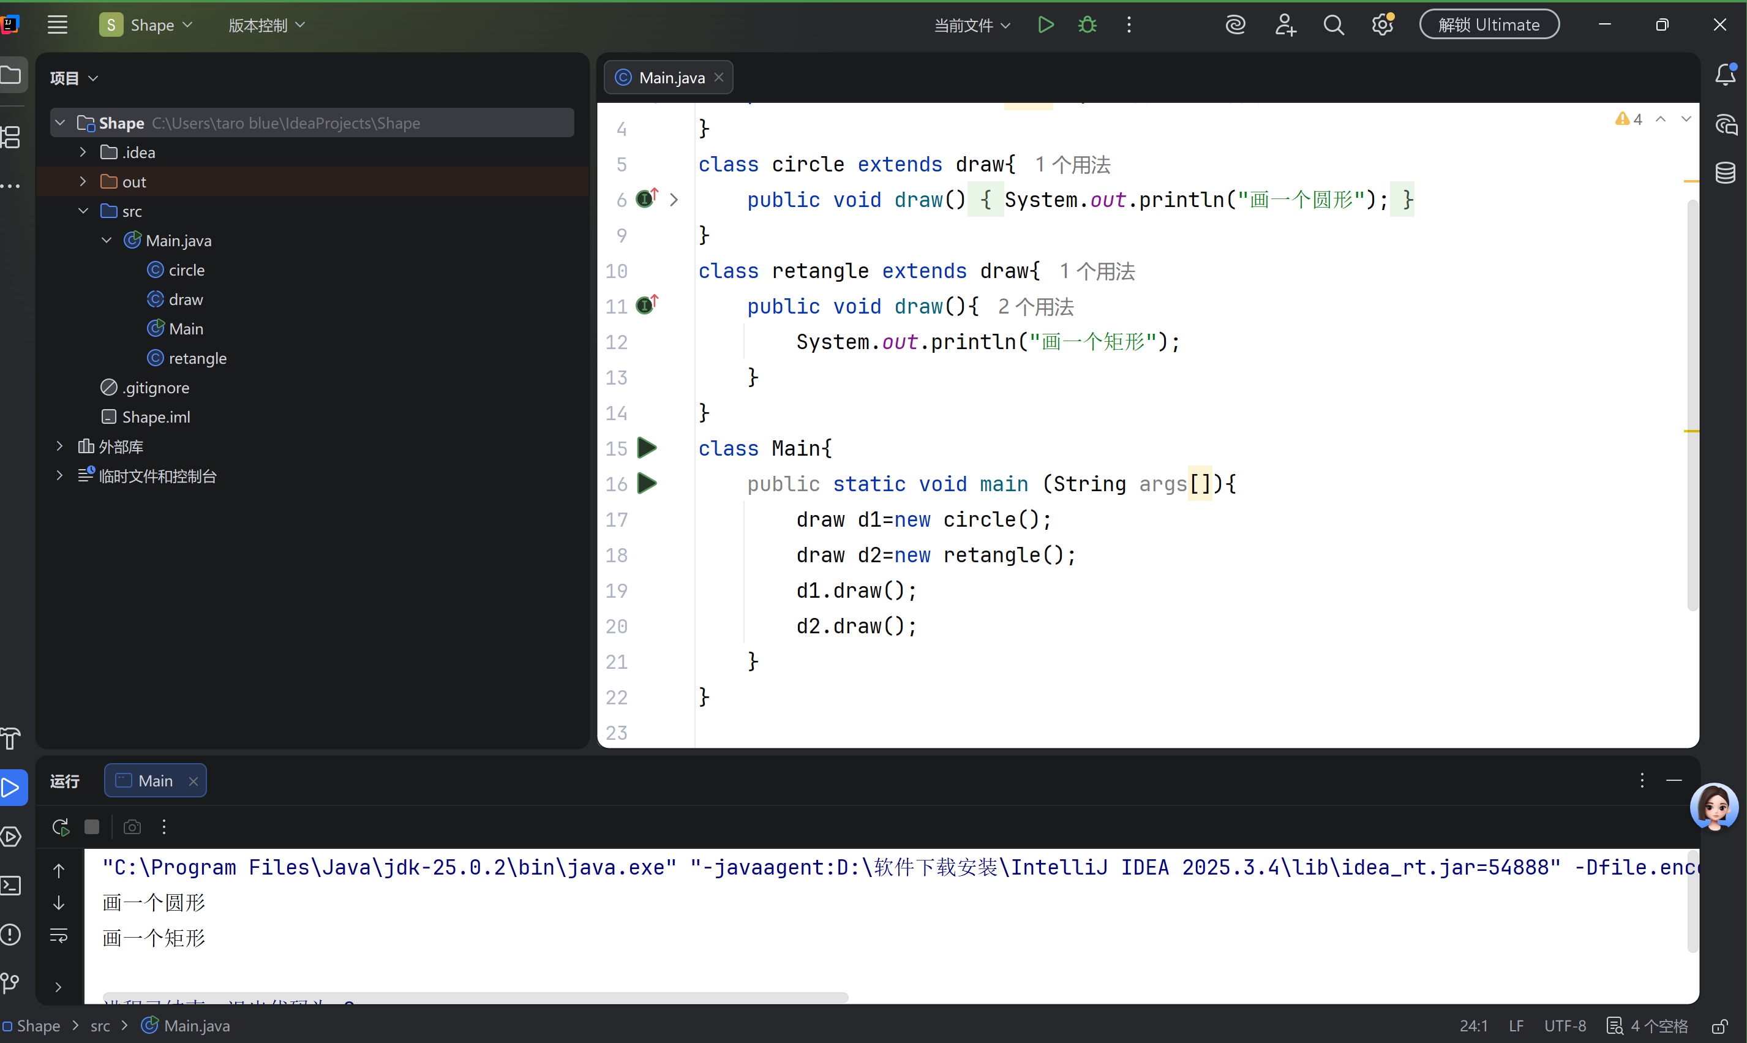
Task: Open the Database tool window
Action: [x=1725, y=173]
